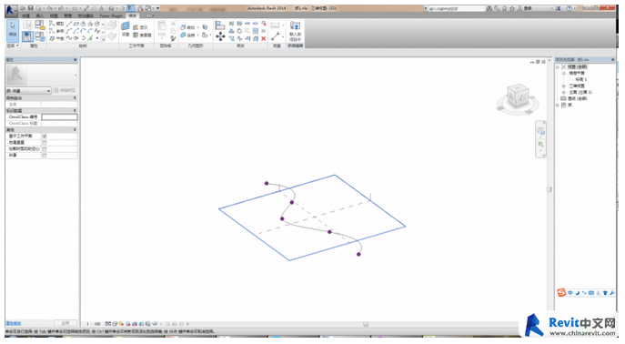Expand the 3D Views tree node
The width and height of the screenshot is (625, 344).
click(x=564, y=86)
